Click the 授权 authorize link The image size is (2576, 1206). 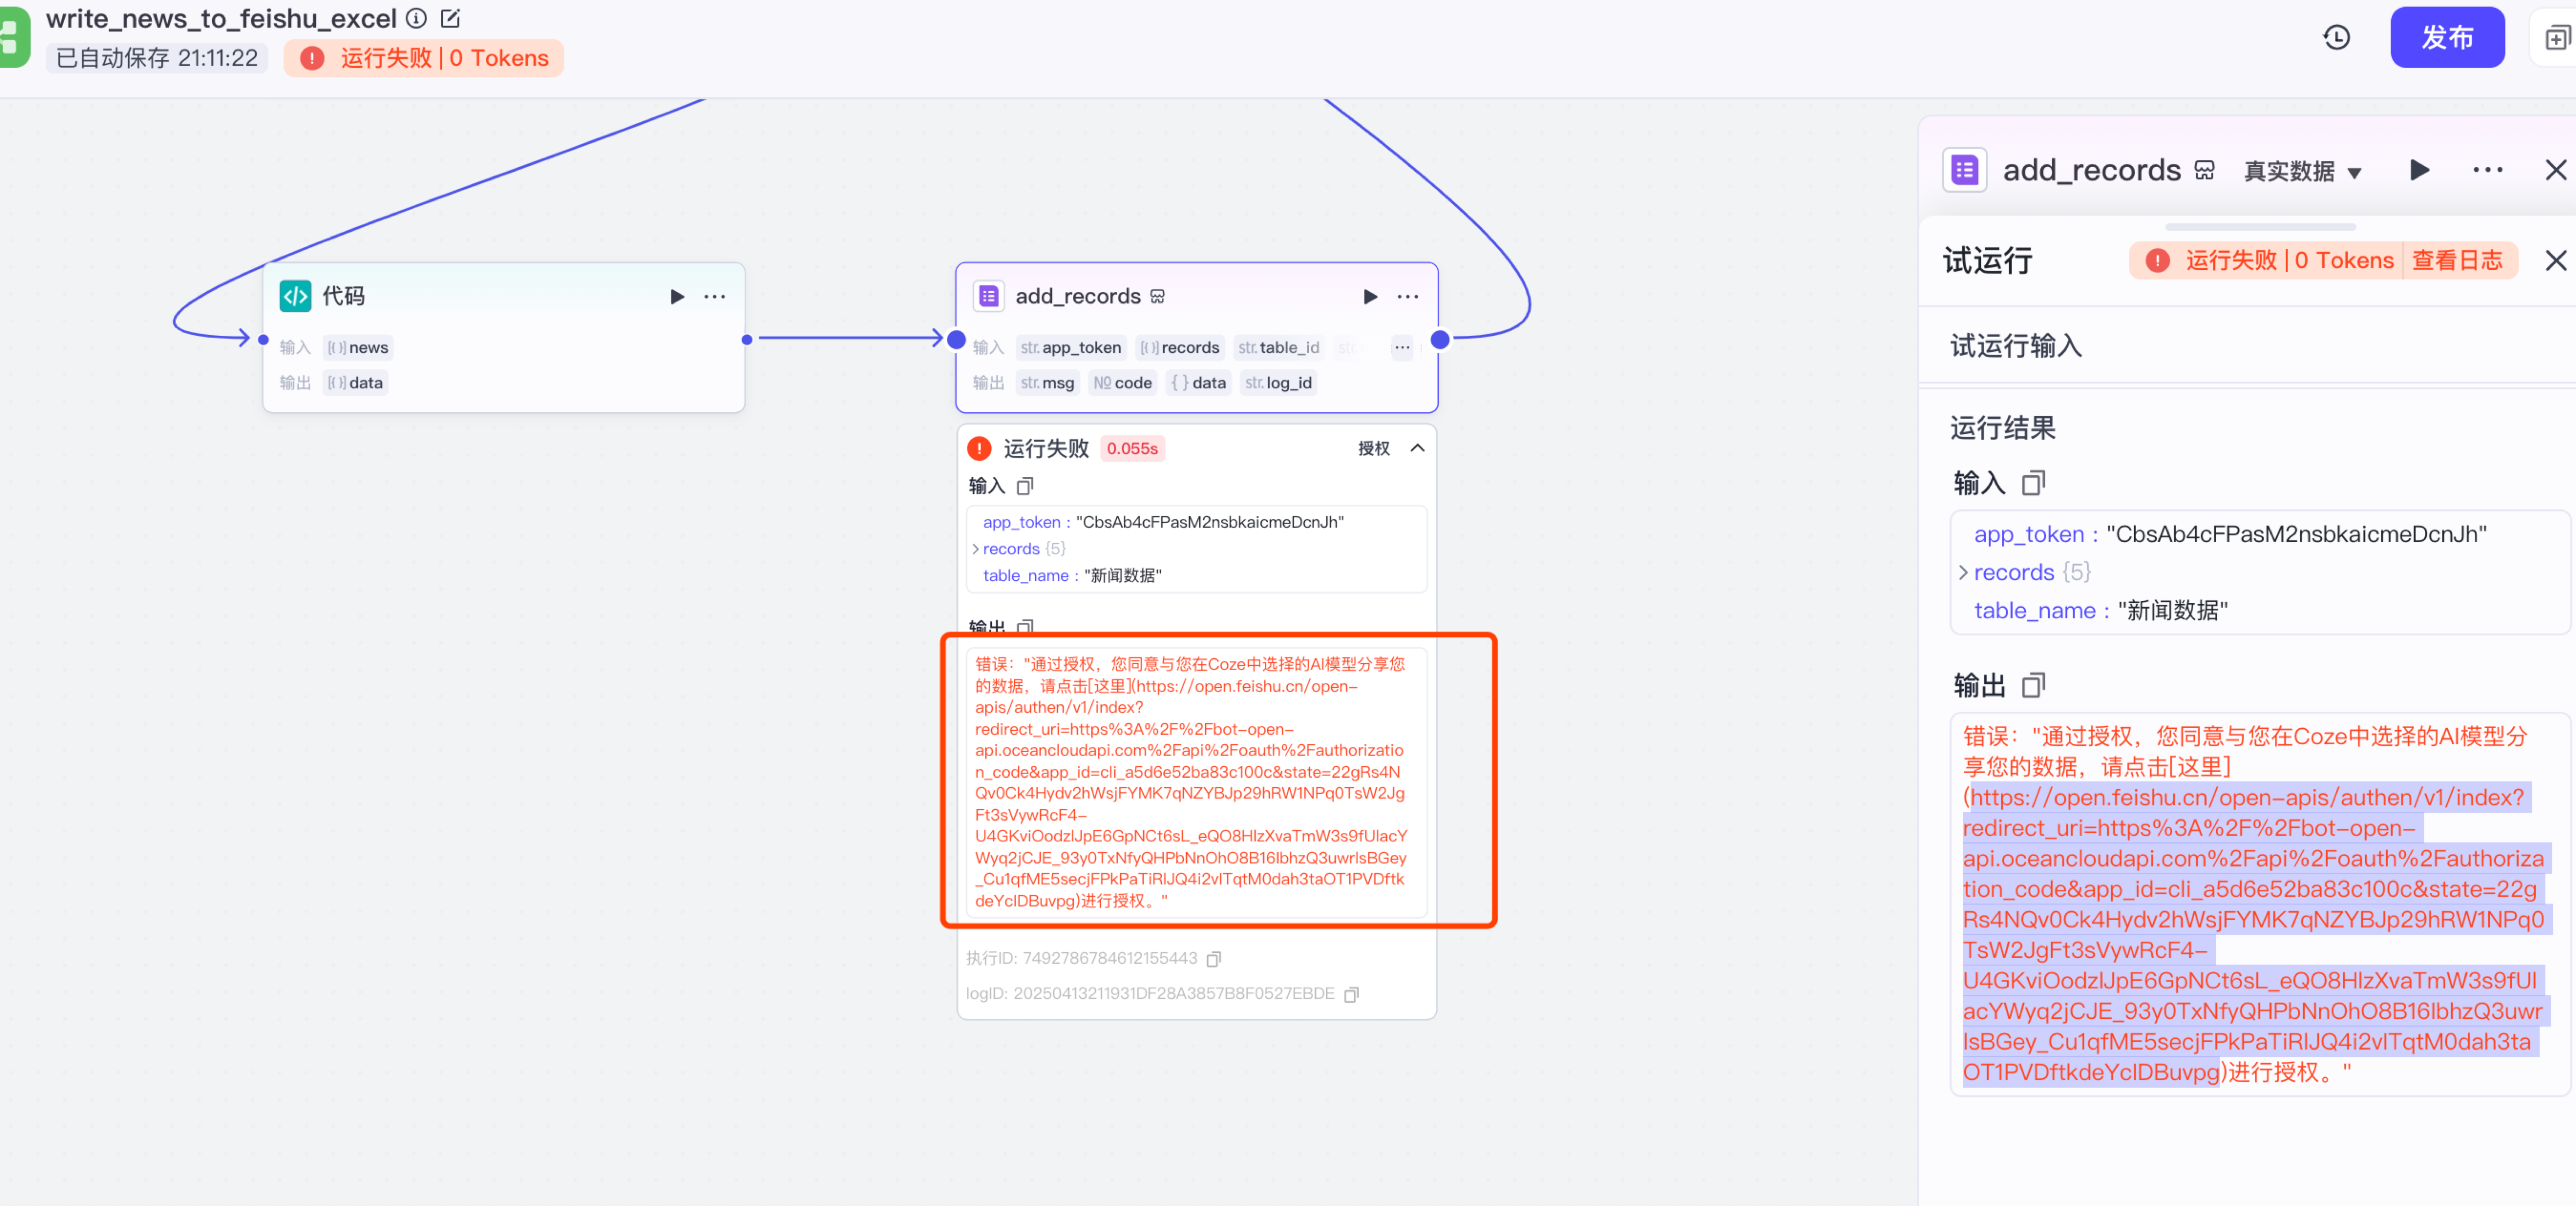point(1373,448)
